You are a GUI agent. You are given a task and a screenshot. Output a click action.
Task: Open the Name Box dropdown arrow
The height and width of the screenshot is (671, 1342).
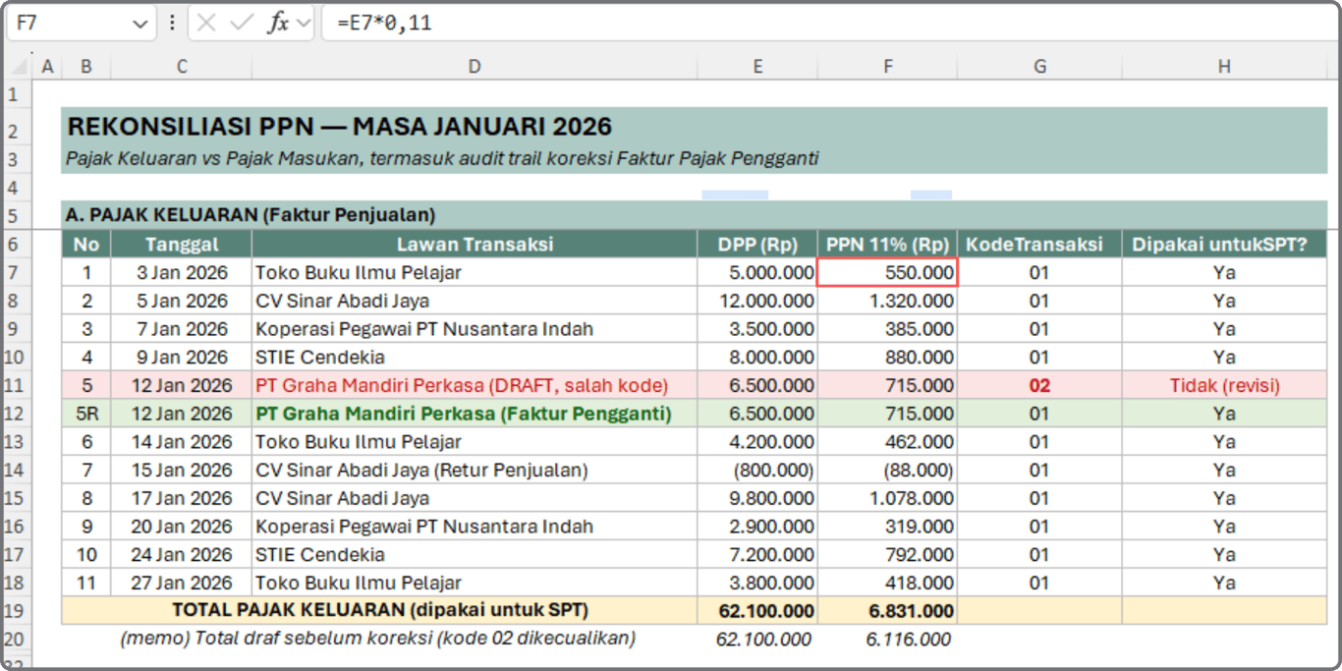pyautogui.click(x=140, y=25)
